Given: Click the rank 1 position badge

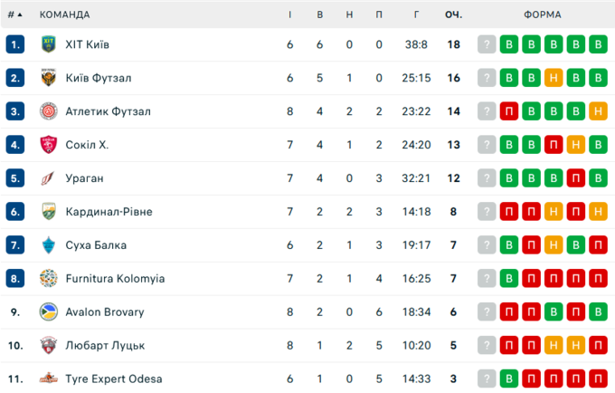Looking at the screenshot, I should pyautogui.click(x=14, y=44).
